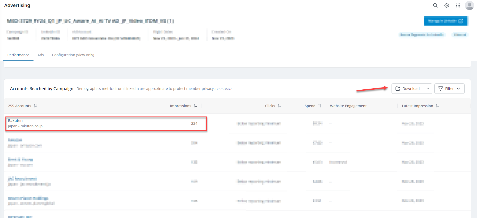Open the user profile avatar
Screen dimensions: 477x218
[469, 5]
